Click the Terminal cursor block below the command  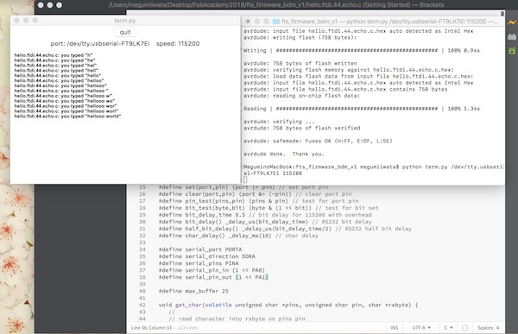pos(245,180)
